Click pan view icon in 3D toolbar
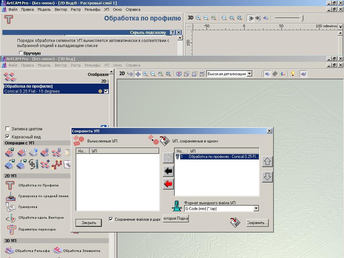The width and height of the screenshot is (344, 258). click(138, 74)
